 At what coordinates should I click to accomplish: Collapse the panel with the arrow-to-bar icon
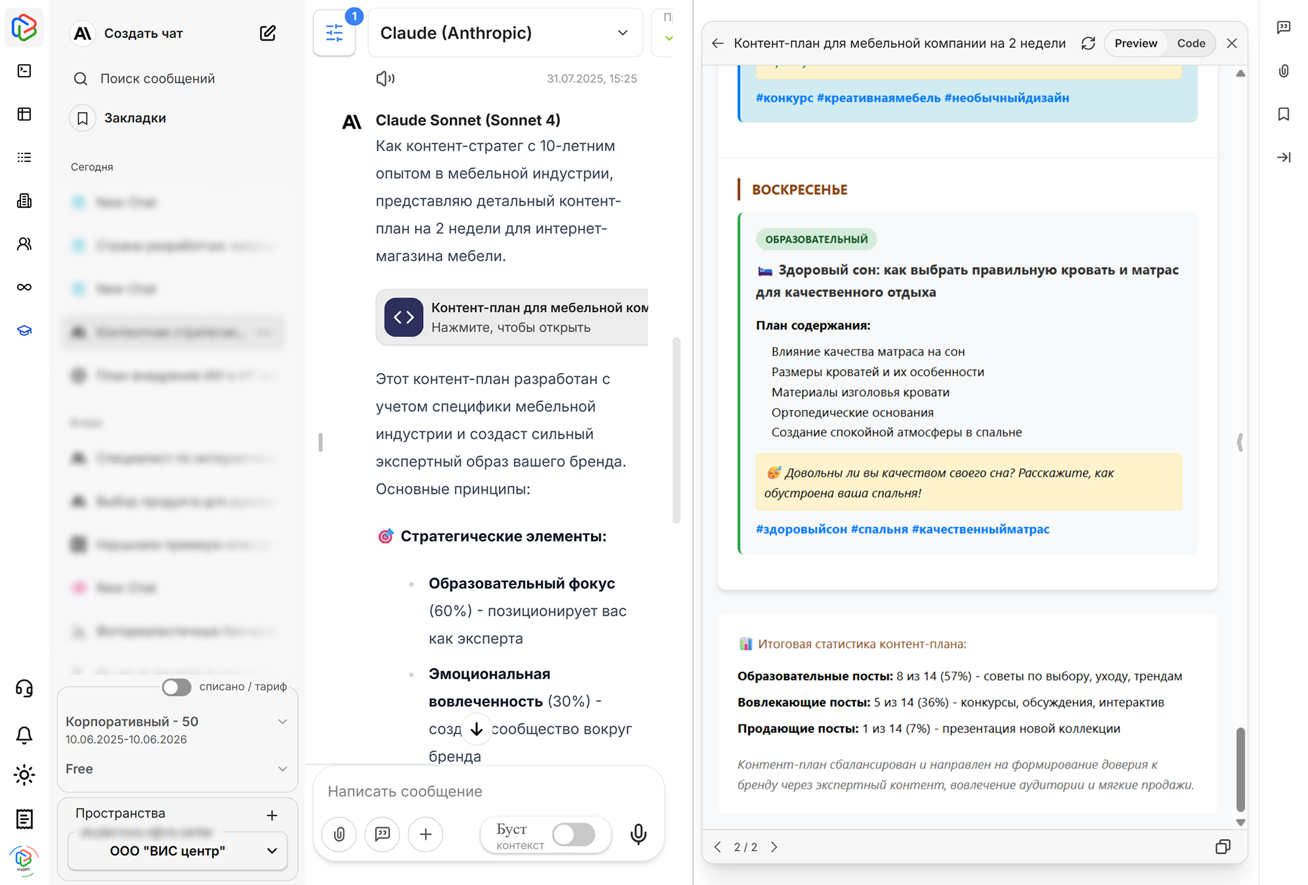click(1284, 157)
